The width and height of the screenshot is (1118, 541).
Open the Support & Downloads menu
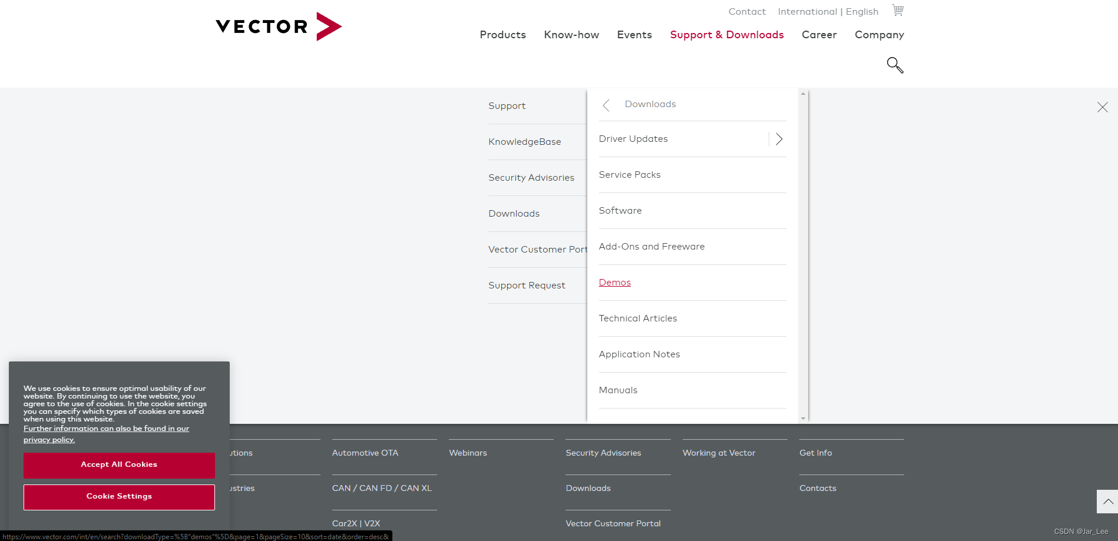click(x=727, y=35)
